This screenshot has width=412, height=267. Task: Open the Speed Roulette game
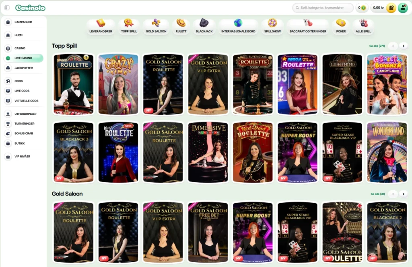pyautogui.click(x=74, y=84)
